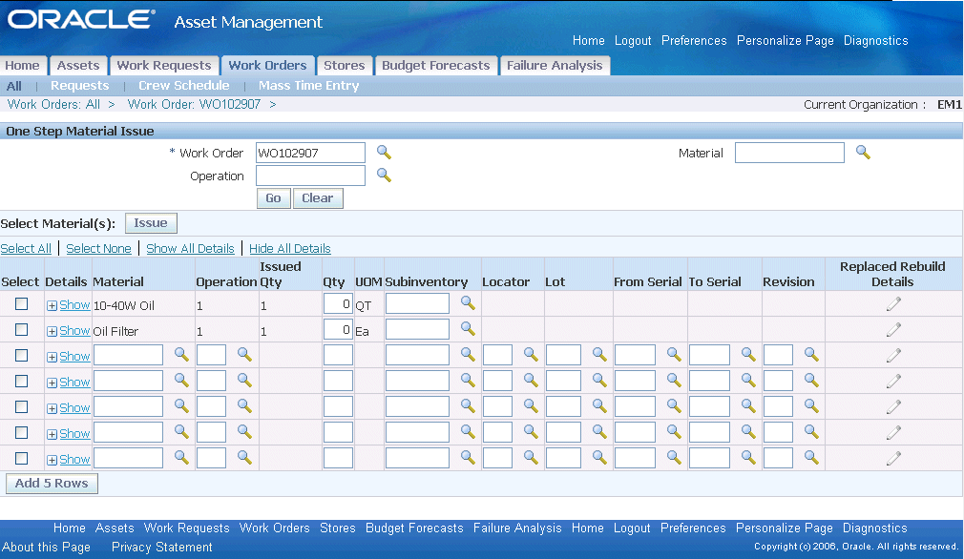964x559 pixels.
Task: Open Lot lookup in first blank row
Action: pos(599,355)
